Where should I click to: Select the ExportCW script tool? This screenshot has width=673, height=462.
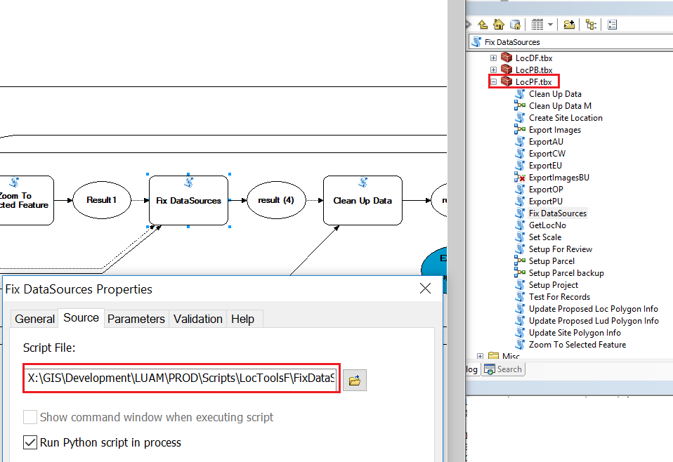click(x=547, y=154)
